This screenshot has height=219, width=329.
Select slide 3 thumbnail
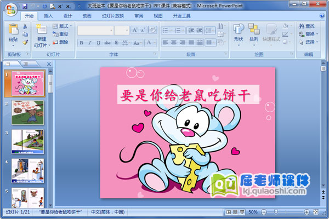tap(27, 141)
